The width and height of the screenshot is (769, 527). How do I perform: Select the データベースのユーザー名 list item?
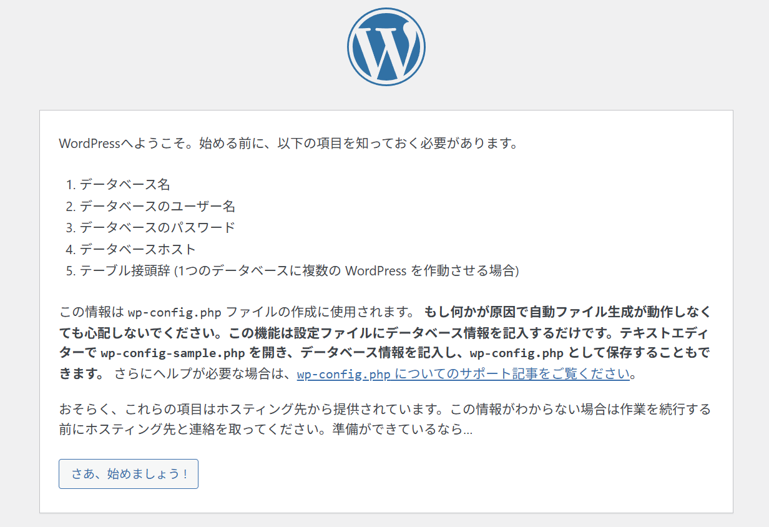tap(157, 206)
